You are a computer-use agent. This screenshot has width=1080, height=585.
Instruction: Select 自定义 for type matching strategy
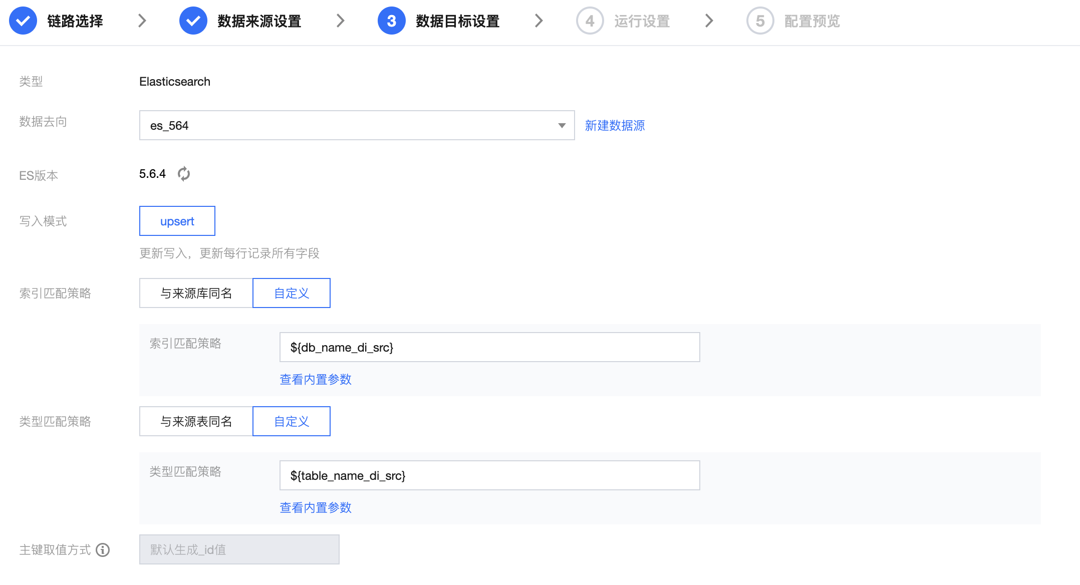pos(292,422)
